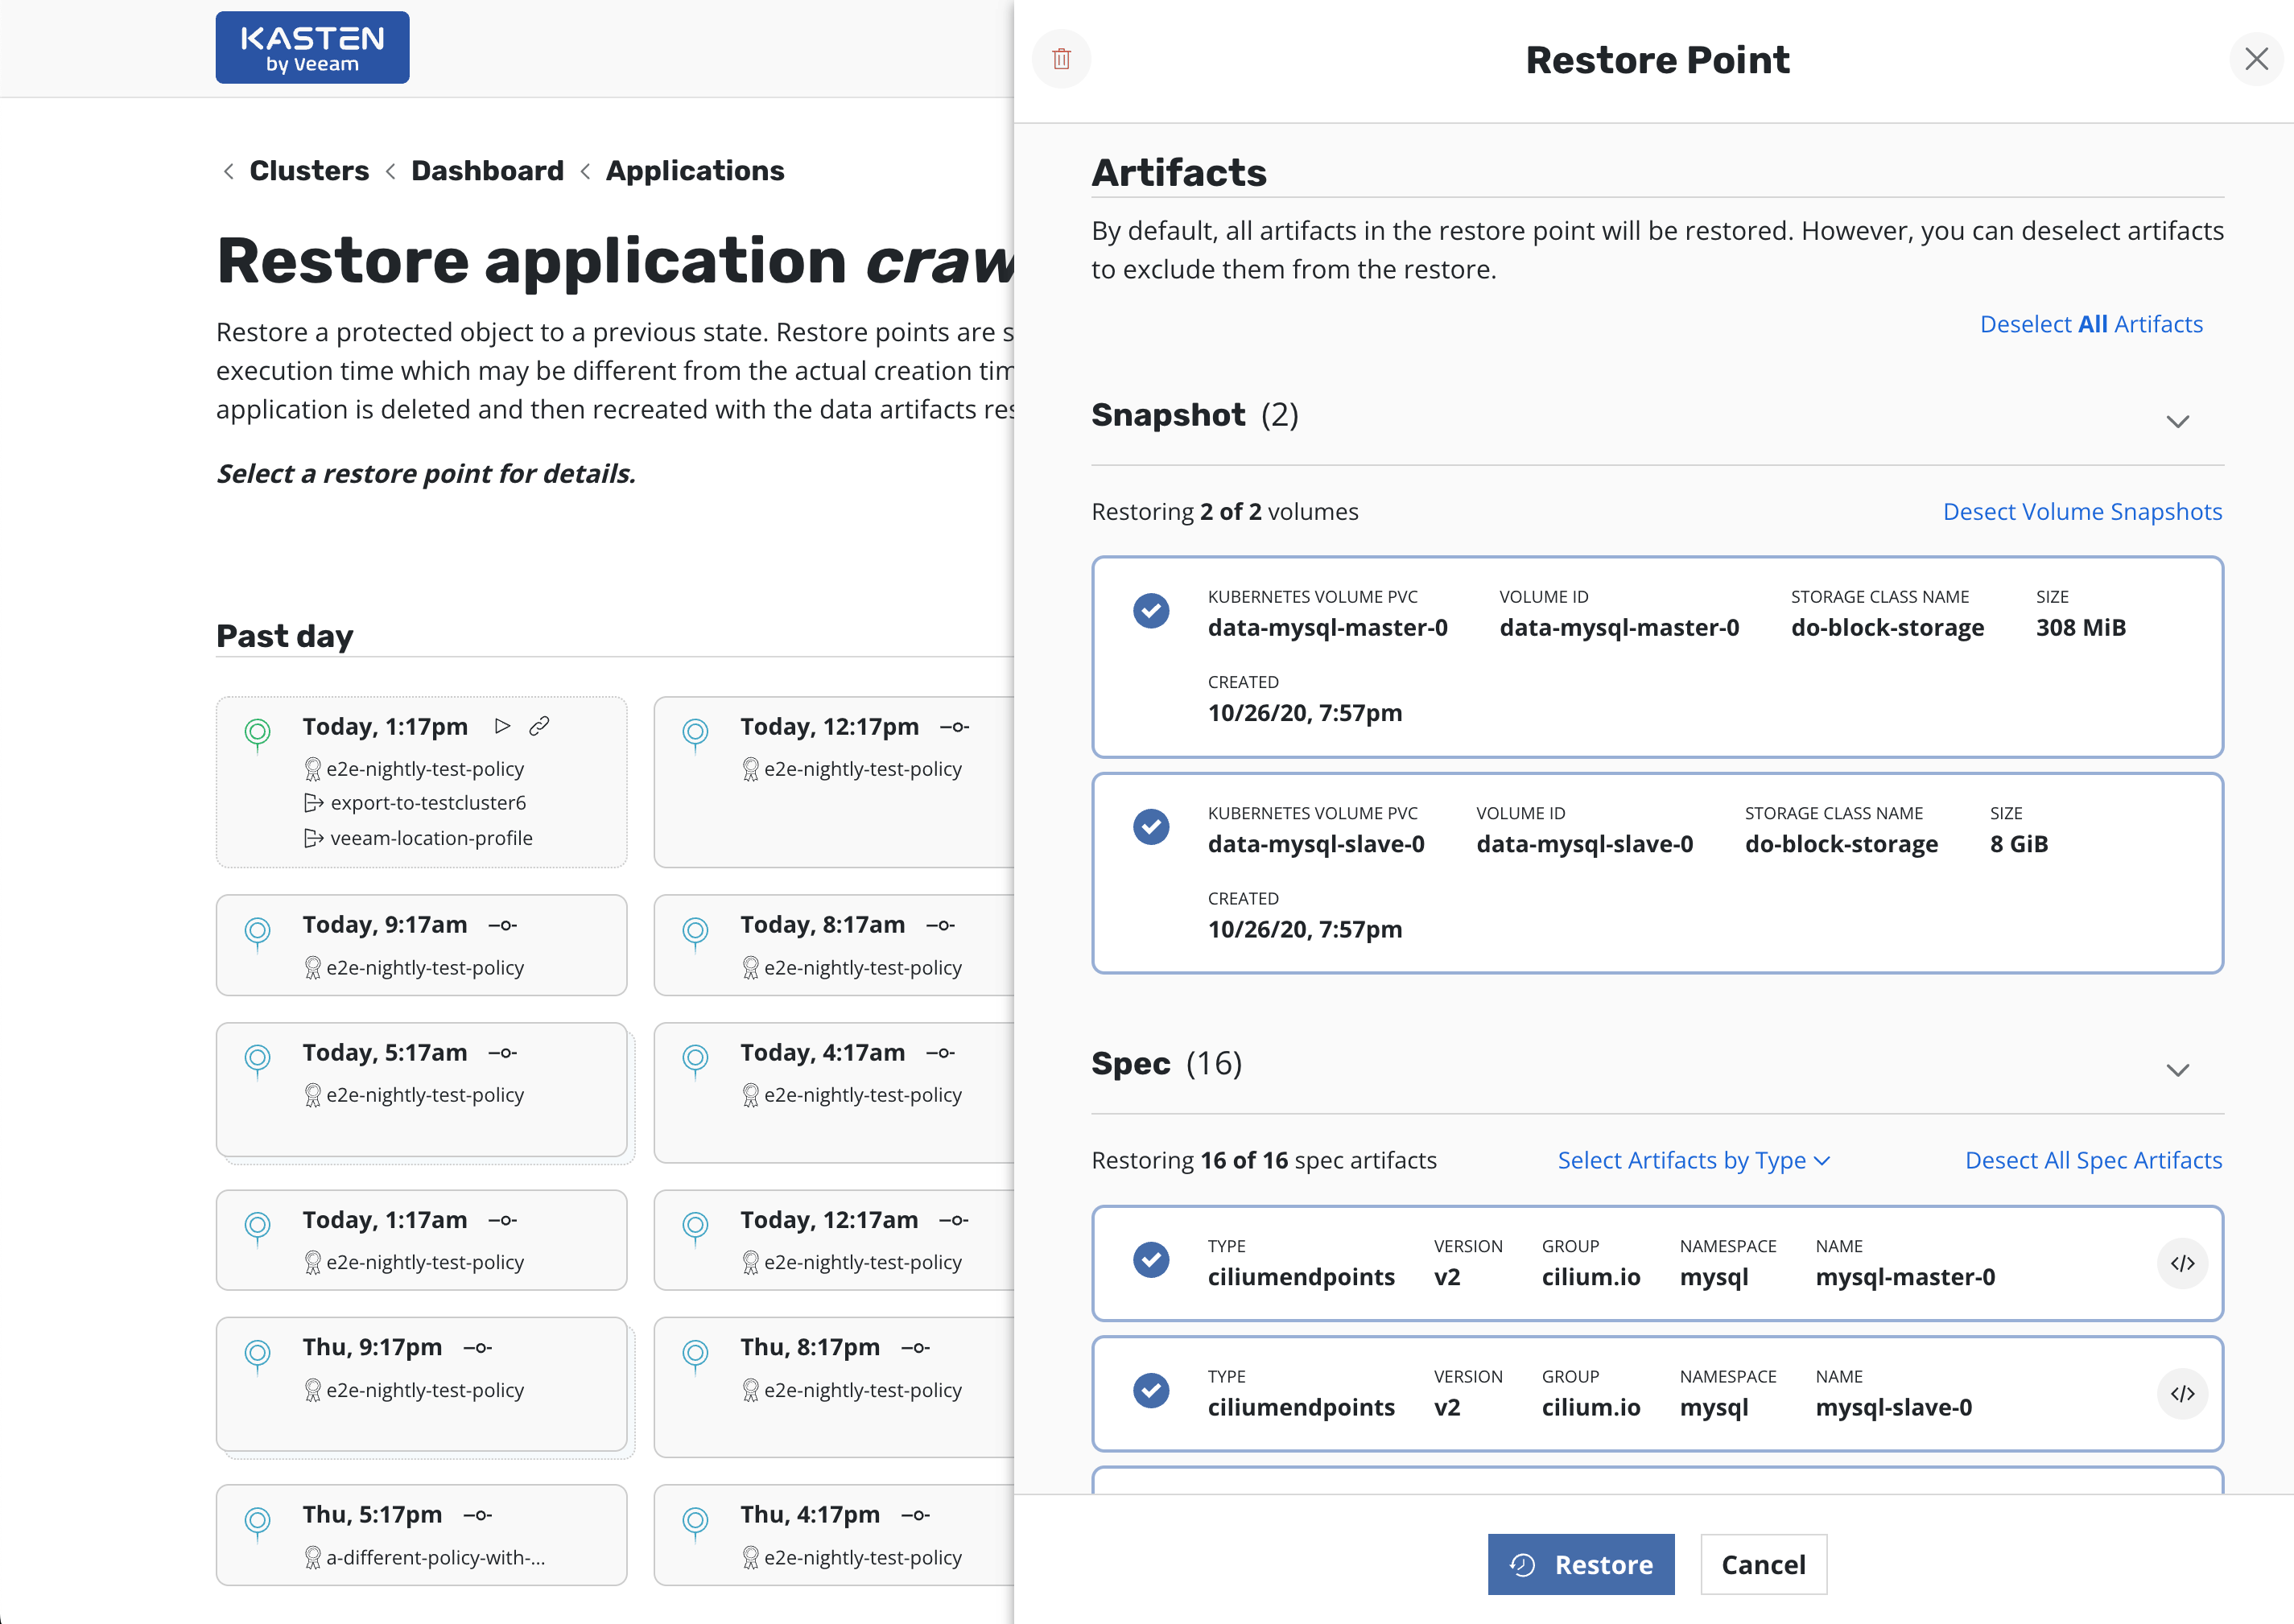The image size is (2294, 1624).
Task: Click pin icon of Today, 9:17am restore point
Action: [x=258, y=932]
